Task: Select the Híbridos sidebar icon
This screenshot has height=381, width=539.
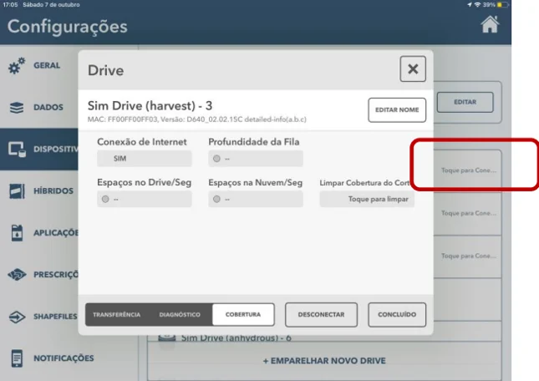Action: 17,191
